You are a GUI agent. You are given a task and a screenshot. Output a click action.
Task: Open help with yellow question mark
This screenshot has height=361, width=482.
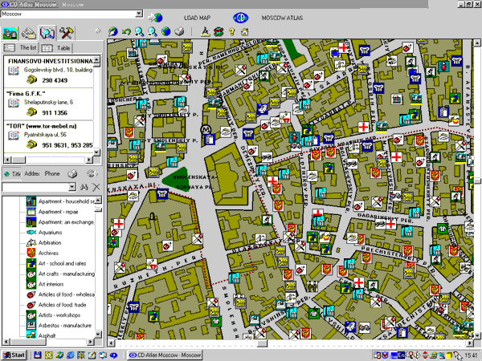[232, 31]
